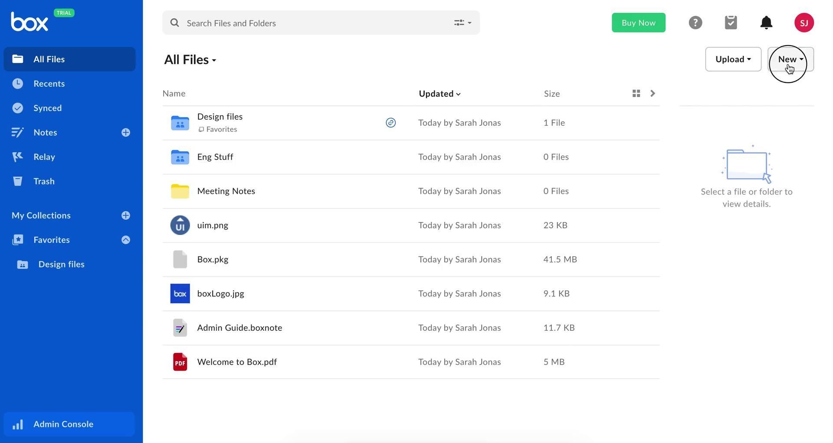Add a new note with plus icon
The image size is (833, 443).
[x=126, y=133]
